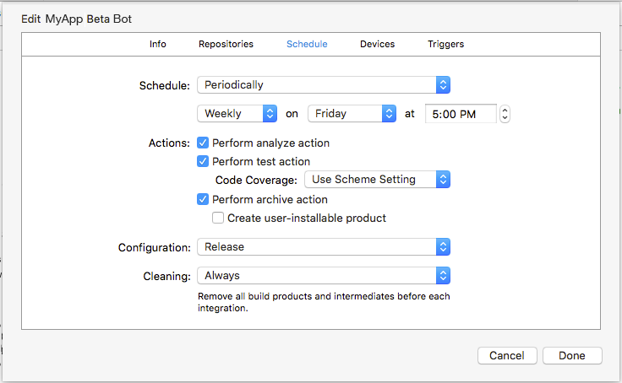Open the Cleaning dropdown showing Always
This screenshot has width=622, height=383.
pos(323,276)
